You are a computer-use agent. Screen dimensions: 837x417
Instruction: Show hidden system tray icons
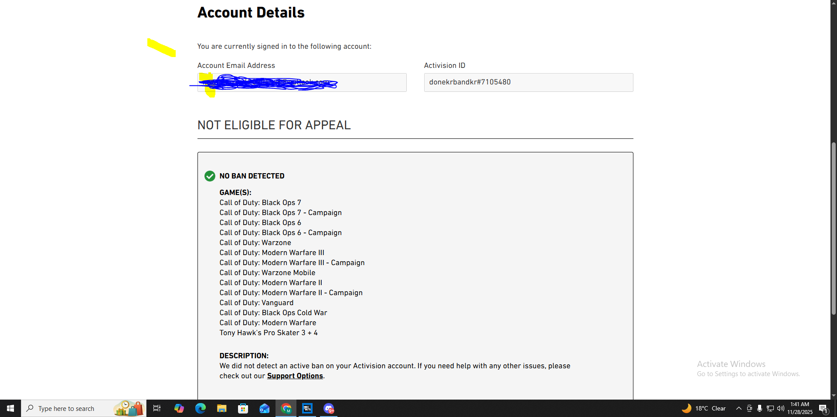738,408
